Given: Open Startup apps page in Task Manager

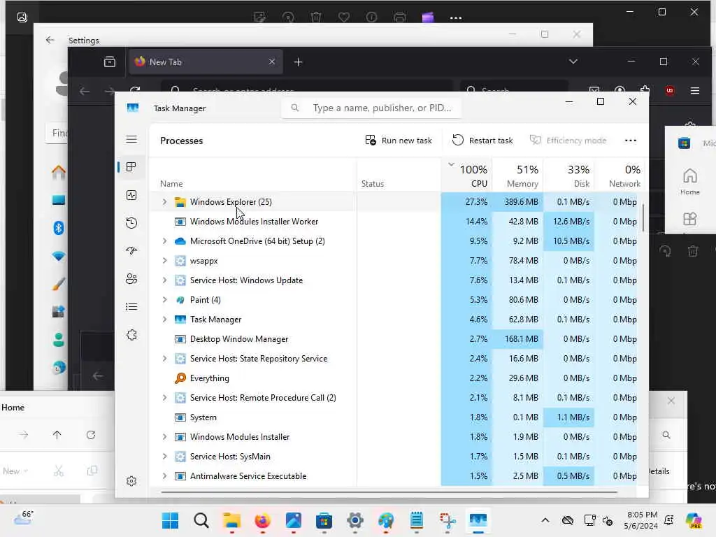Looking at the screenshot, I should coord(131,251).
